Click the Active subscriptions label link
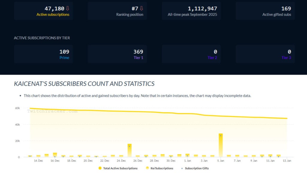307x173 pixels. coord(53,14)
